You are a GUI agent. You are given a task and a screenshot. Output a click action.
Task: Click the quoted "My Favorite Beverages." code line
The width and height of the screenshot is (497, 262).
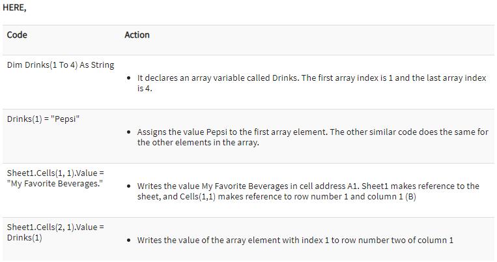[55, 183]
